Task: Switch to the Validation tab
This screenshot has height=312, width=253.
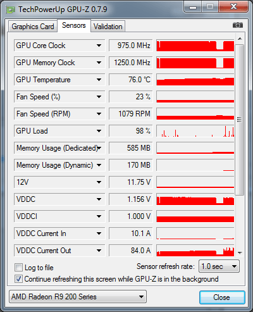Action: pyautogui.click(x=108, y=27)
